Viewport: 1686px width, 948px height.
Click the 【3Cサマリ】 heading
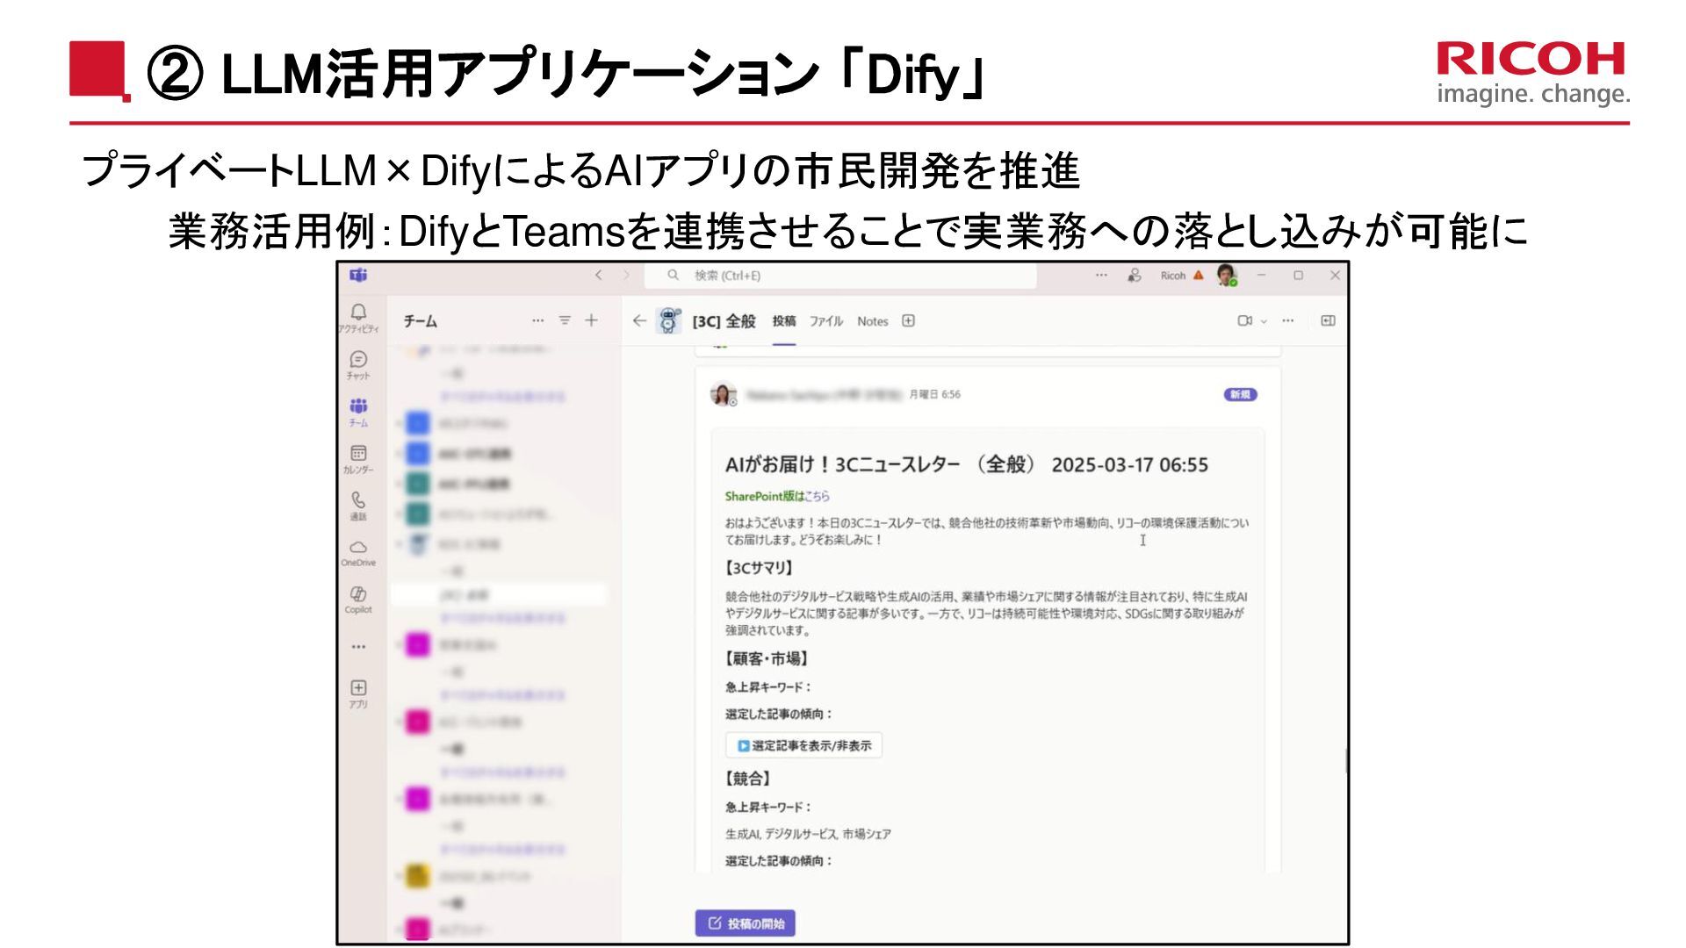click(x=760, y=568)
